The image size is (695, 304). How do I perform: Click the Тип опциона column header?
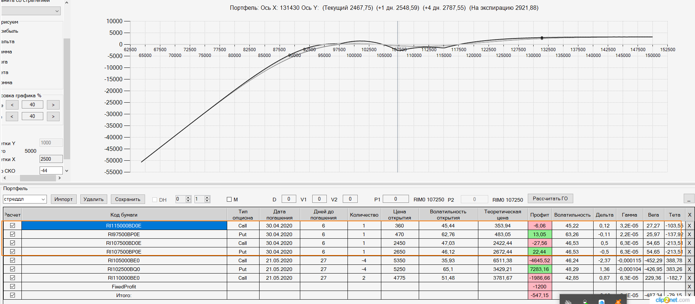pyautogui.click(x=243, y=215)
